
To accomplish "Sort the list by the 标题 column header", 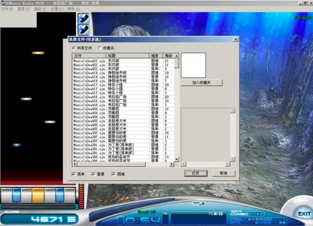I will tap(127, 56).
